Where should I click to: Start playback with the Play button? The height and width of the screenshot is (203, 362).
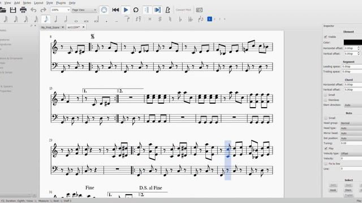click(x=126, y=10)
